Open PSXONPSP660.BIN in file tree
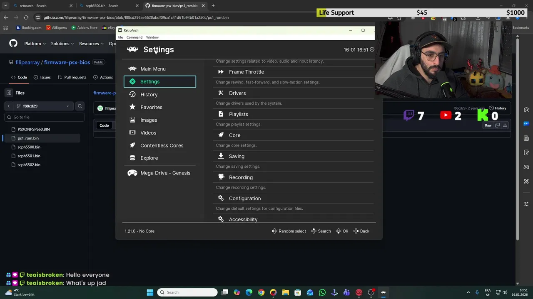This screenshot has width=533, height=299. 33,129
